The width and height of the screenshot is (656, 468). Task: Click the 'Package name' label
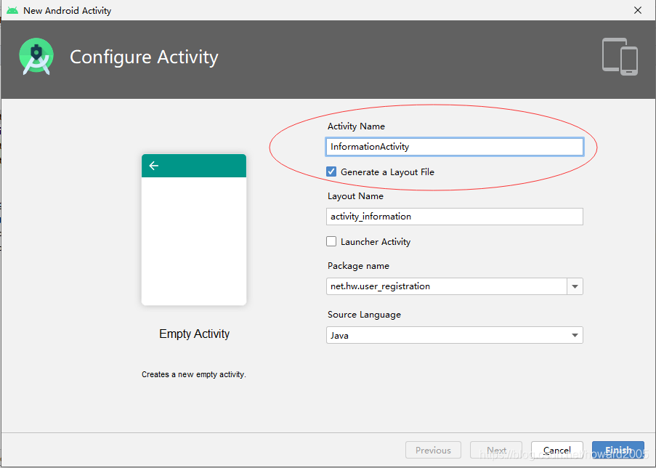click(x=358, y=266)
